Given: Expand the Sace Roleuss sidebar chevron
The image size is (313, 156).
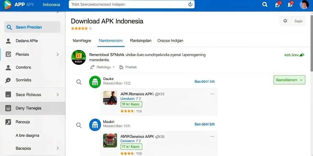Looking at the screenshot, I should (x=58, y=94).
